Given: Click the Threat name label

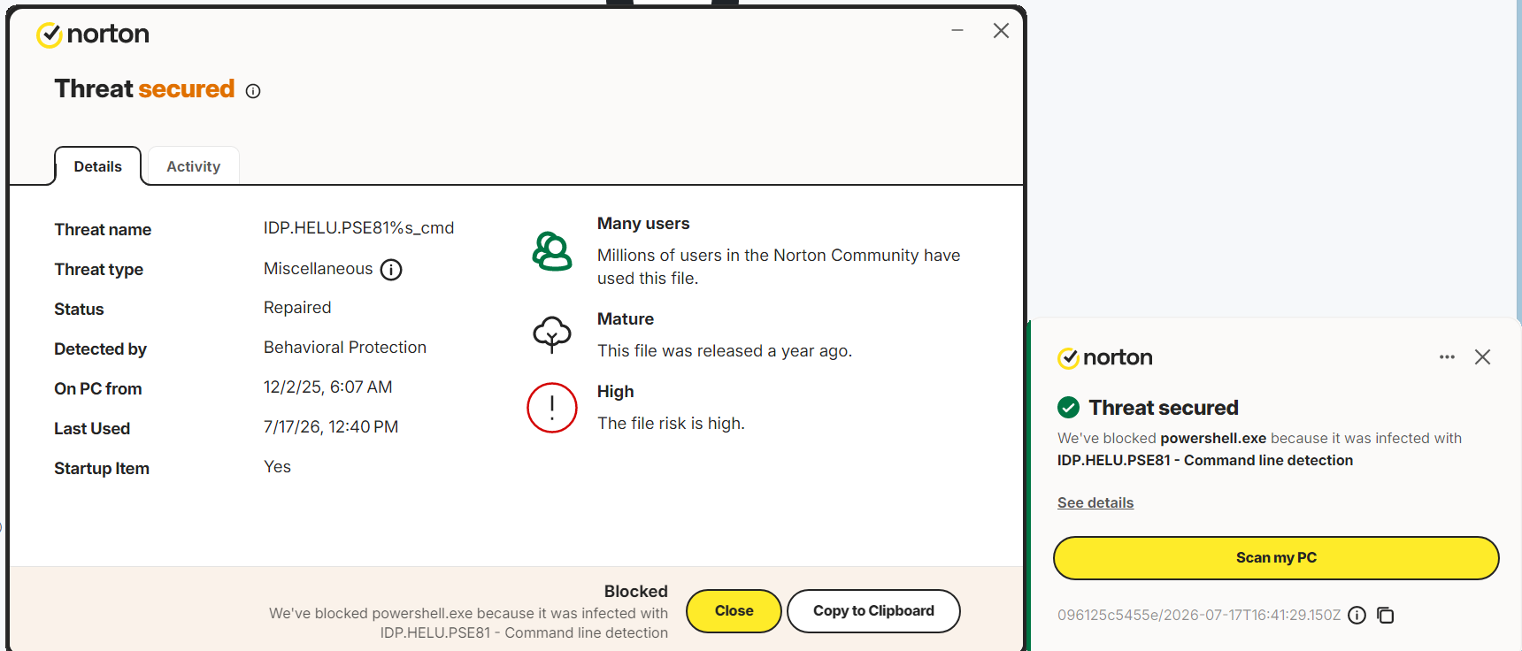Looking at the screenshot, I should tap(103, 230).
